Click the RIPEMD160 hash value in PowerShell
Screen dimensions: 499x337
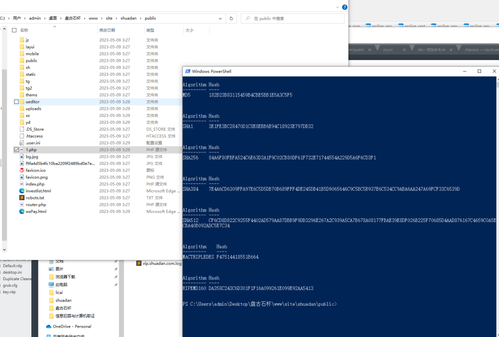point(261,289)
